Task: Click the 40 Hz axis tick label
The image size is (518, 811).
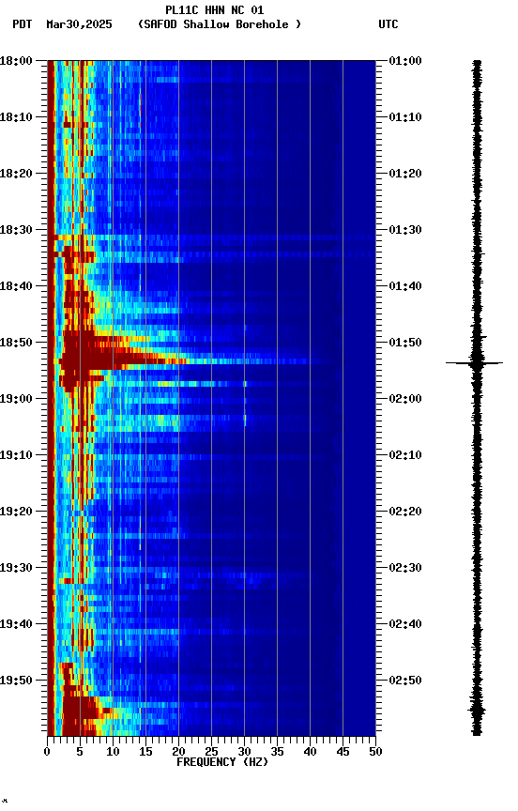Action: tap(310, 753)
